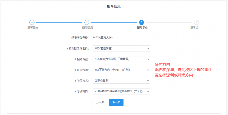Click the step 4 circle for 报考点
228x115 pixels.
point(196,23)
